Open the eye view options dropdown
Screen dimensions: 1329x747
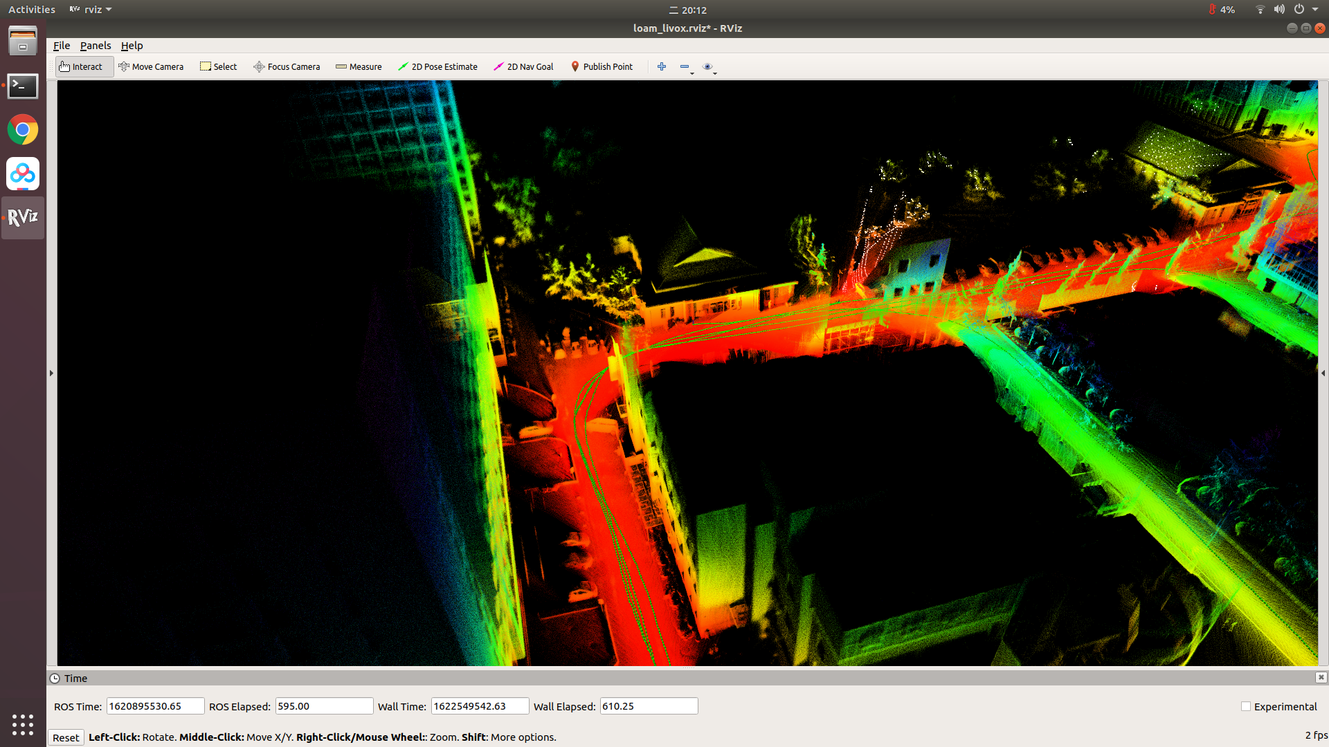[x=709, y=67]
